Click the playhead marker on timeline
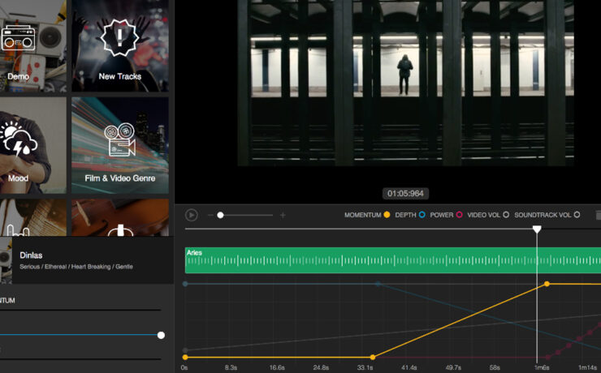Screen dimensions: 601x373 pos(537,229)
